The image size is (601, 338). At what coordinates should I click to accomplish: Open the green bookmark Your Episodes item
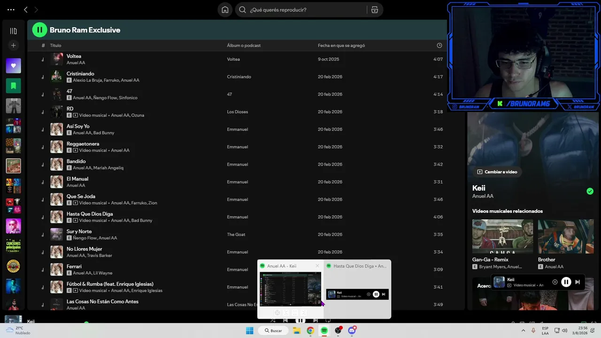[13, 86]
